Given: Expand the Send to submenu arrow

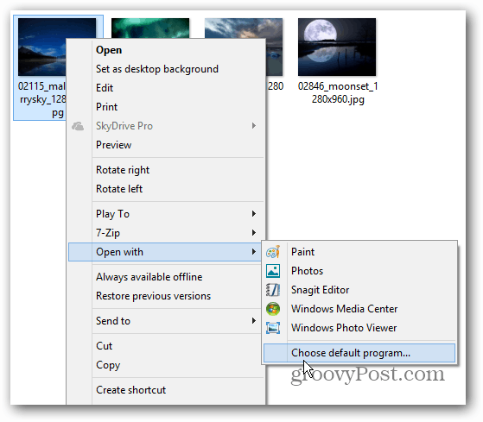Looking at the screenshot, I should pyautogui.click(x=254, y=321).
